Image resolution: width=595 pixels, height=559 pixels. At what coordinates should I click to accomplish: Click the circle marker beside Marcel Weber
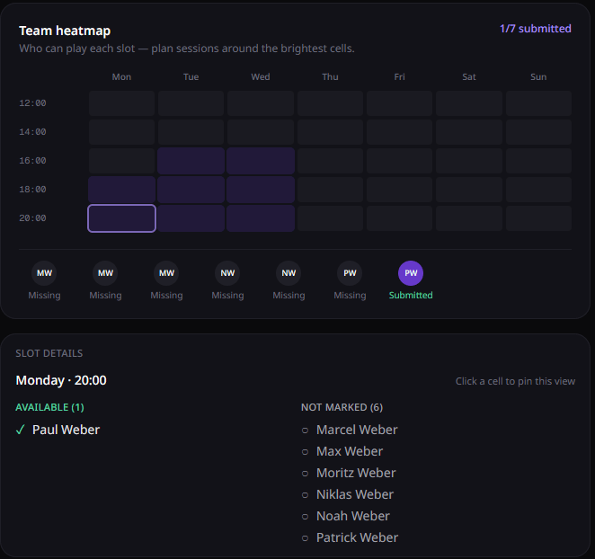coord(305,430)
